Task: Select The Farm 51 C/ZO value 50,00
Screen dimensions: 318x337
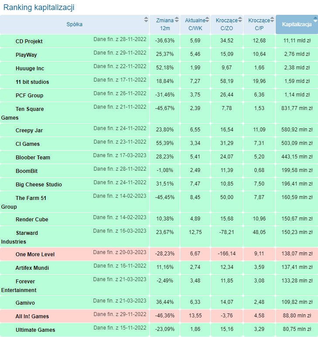Action: coord(227,197)
